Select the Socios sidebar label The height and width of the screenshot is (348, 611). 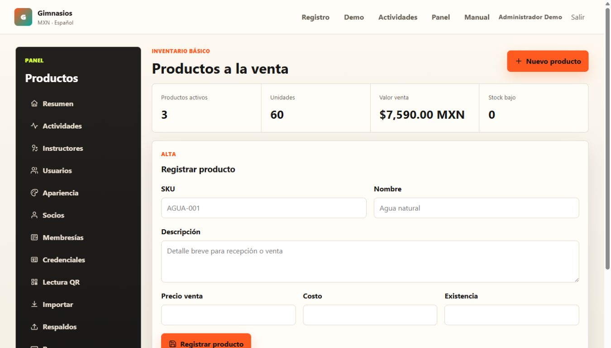53,215
